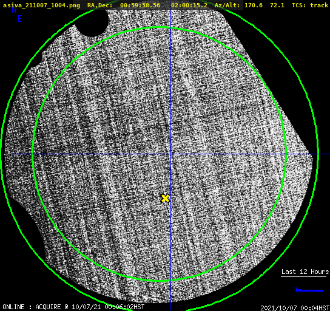Select the Dec value 02:00:15.2
The height and width of the screenshot is (311, 330).
[189, 5]
